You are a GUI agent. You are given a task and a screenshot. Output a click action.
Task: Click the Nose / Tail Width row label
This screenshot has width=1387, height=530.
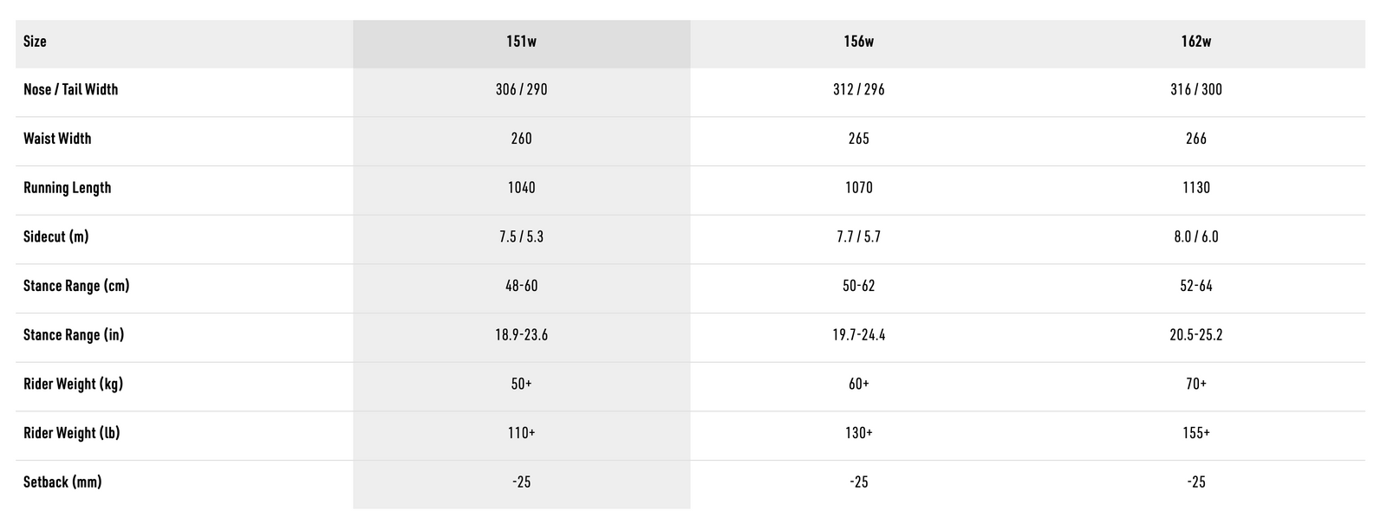pyautogui.click(x=70, y=89)
